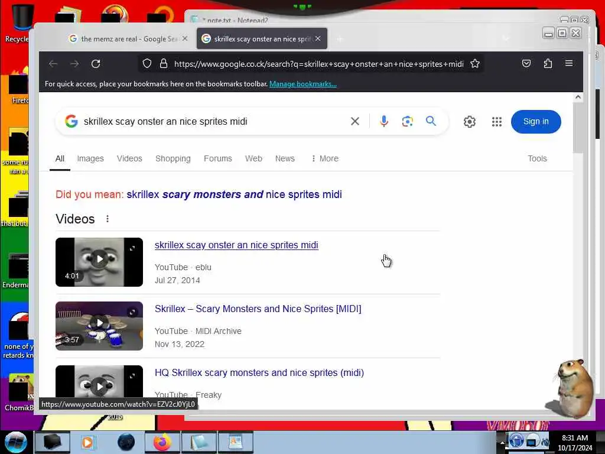Screen dimensions: 605x454
Task: Reload the page in Firefox
Action: click(96, 64)
